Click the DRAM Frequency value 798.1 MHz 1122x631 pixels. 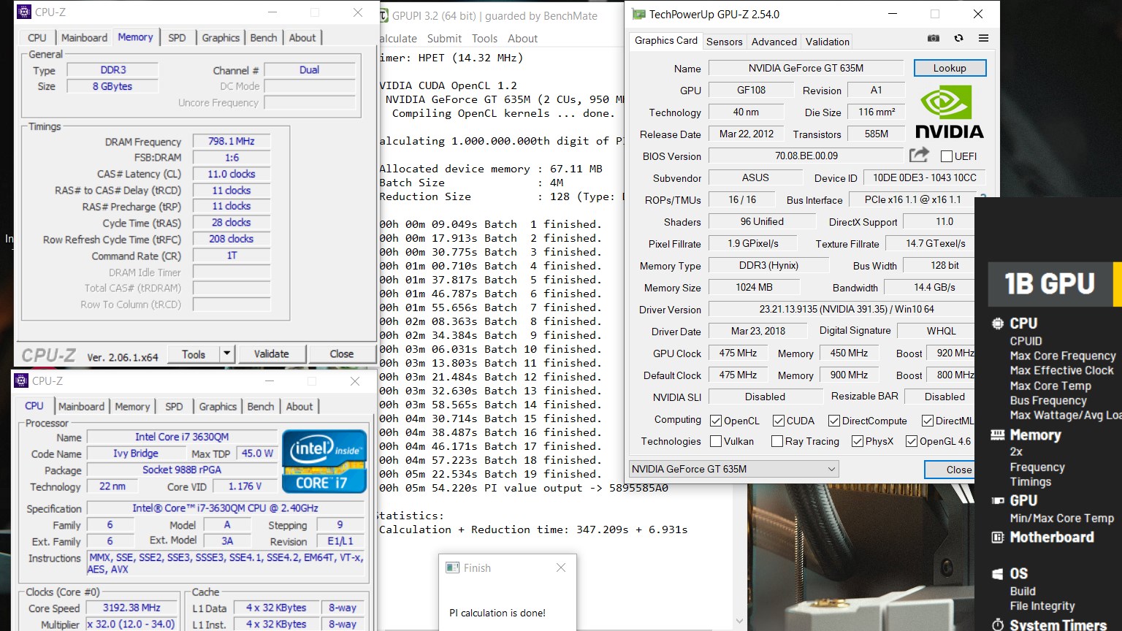pyautogui.click(x=232, y=141)
